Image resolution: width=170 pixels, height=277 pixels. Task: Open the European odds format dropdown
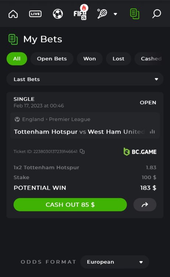(x=115, y=262)
